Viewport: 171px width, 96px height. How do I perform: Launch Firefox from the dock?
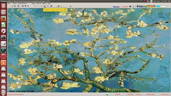[x=3, y=18]
